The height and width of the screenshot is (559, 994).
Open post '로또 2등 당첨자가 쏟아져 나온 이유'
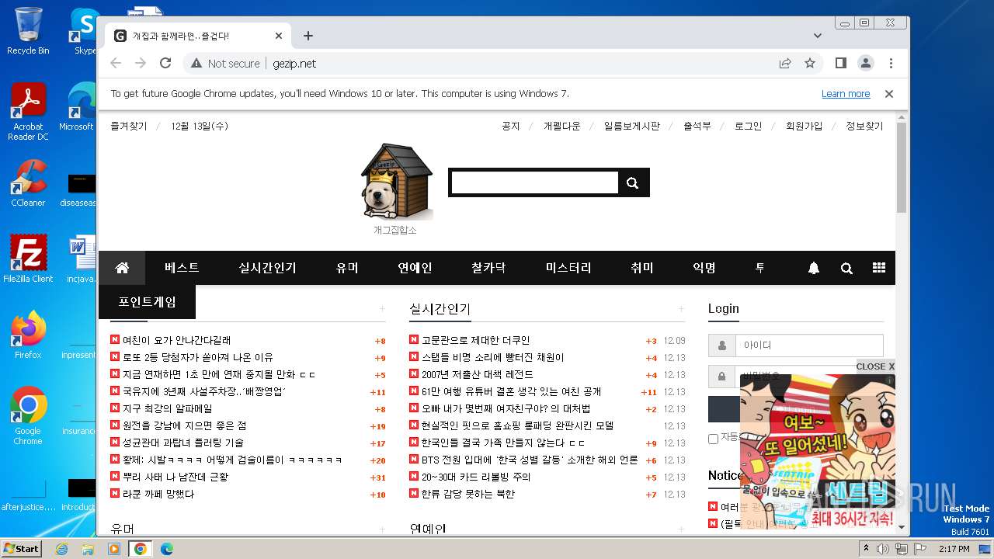coord(197,357)
